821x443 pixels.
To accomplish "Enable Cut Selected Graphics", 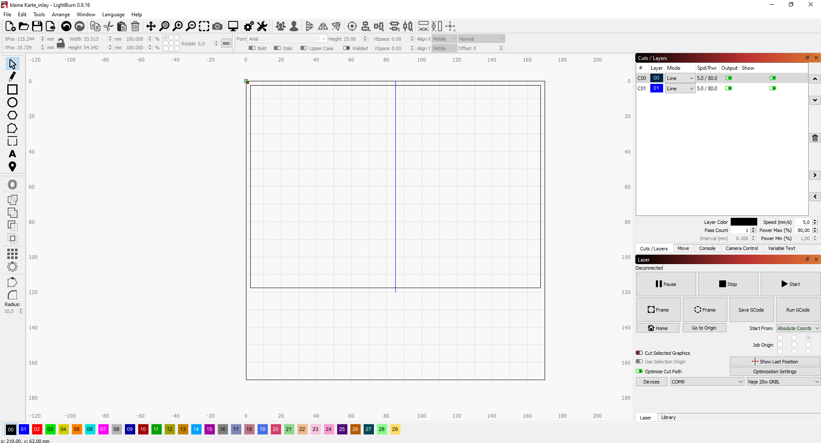I will (640, 353).
